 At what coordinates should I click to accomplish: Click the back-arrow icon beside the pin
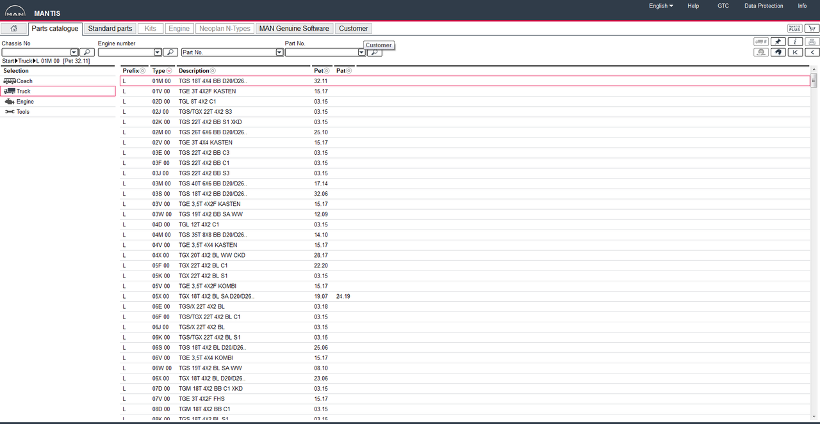tap(778, 52)
